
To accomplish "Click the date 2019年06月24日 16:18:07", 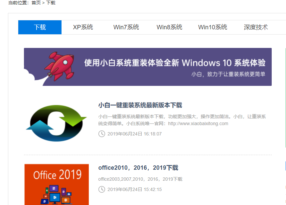I will [134, 134].
